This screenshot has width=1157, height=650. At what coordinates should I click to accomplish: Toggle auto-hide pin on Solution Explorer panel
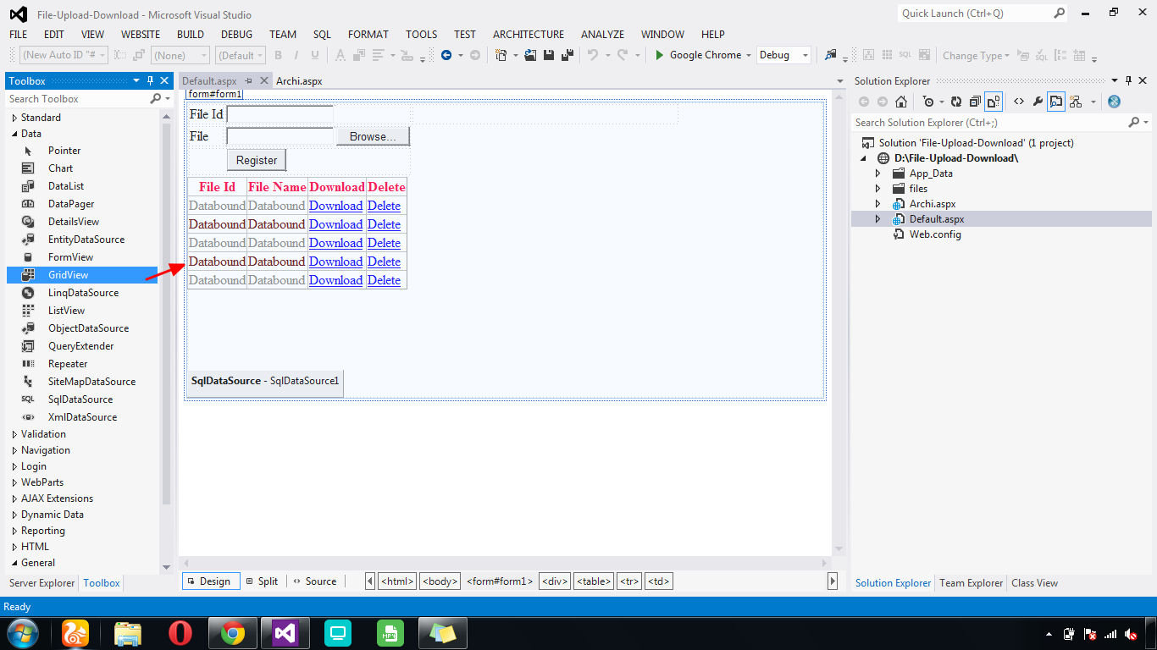tap(1128, 81)
